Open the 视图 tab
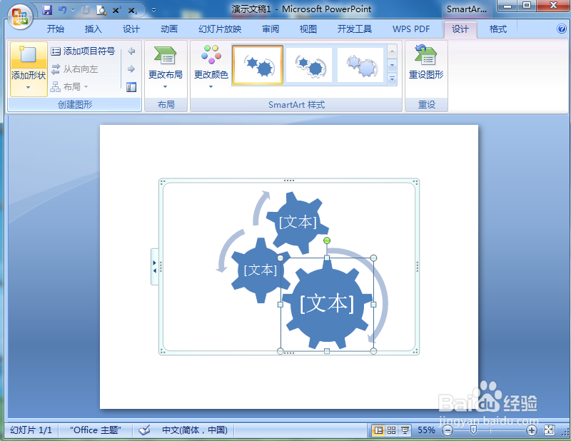571x441 pixels. [x=308, y=29]
